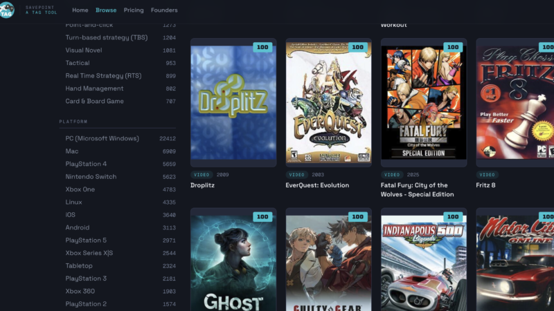Open the Guilty Gear cover thumbnail
Image resolution: width=554 pixels, height=311 pixels.
[328, 260]
